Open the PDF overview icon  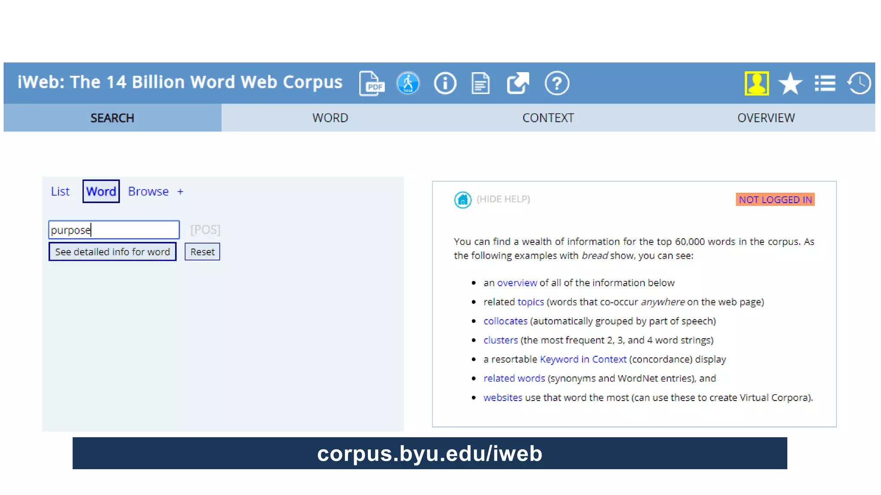tap(372, 83)
